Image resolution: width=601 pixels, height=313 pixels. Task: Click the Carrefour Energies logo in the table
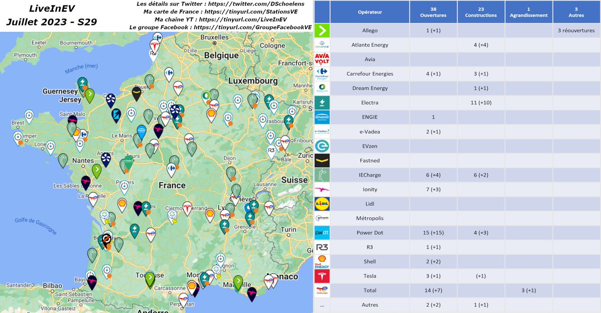coord(322,74)
